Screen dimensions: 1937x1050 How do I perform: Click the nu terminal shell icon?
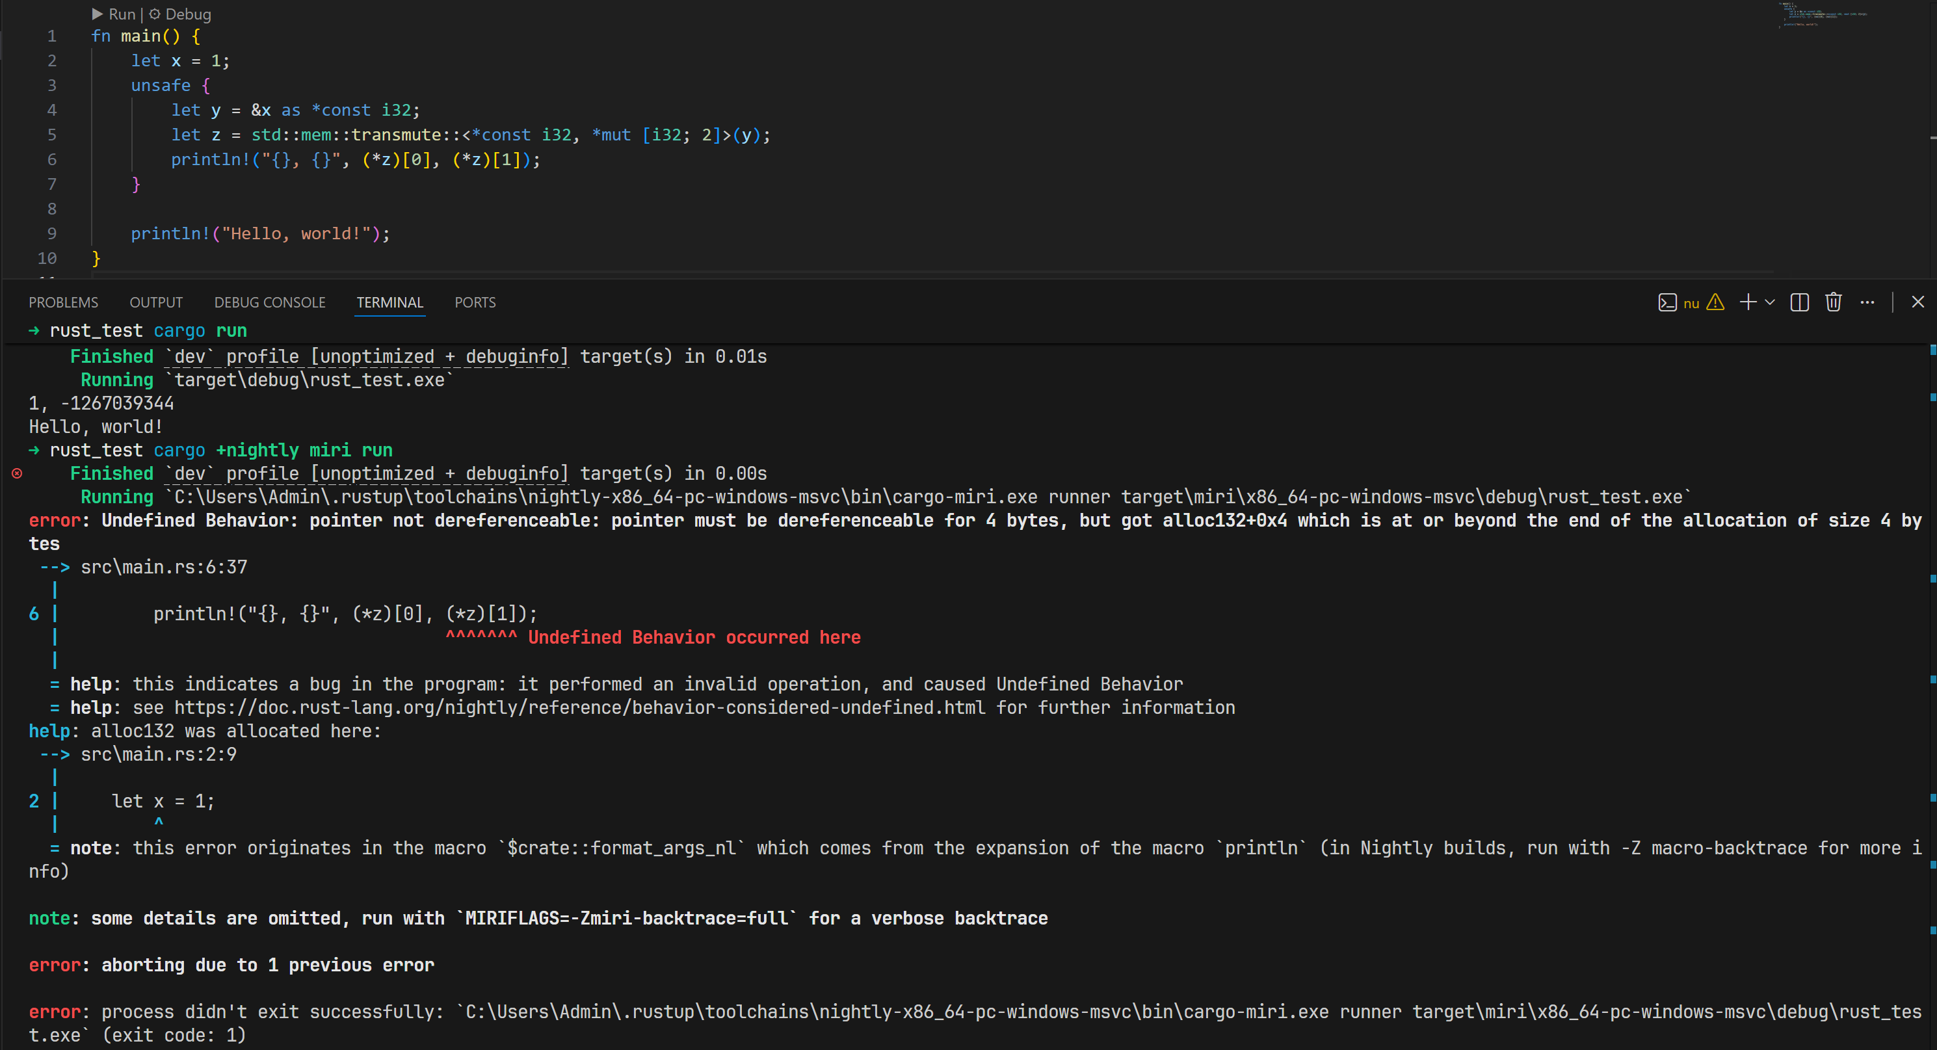[x=1667, y=302]
